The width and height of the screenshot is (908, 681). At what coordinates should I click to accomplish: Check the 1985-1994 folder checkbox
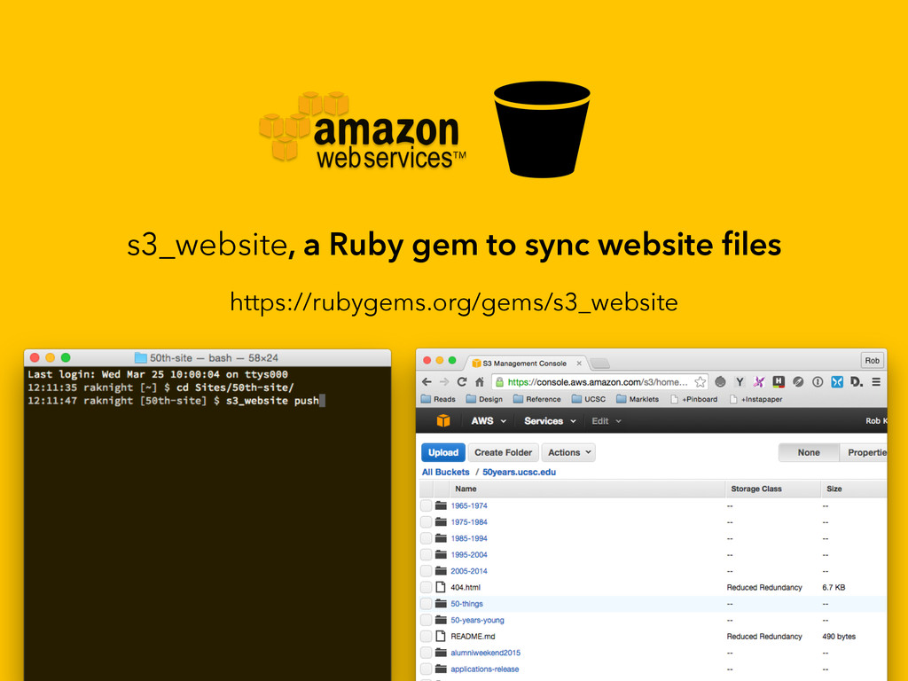point(427,538)
